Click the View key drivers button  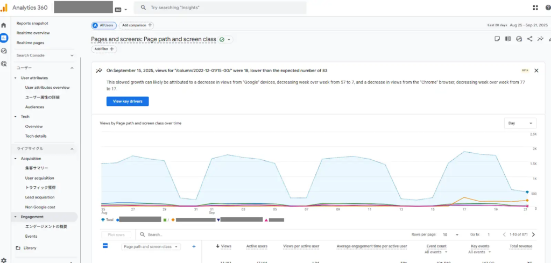(x=128, y=101)
